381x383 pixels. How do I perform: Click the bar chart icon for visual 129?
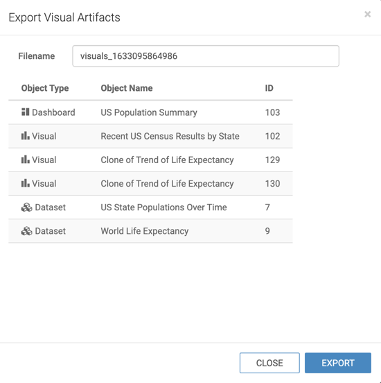click(x=26, y=160)
